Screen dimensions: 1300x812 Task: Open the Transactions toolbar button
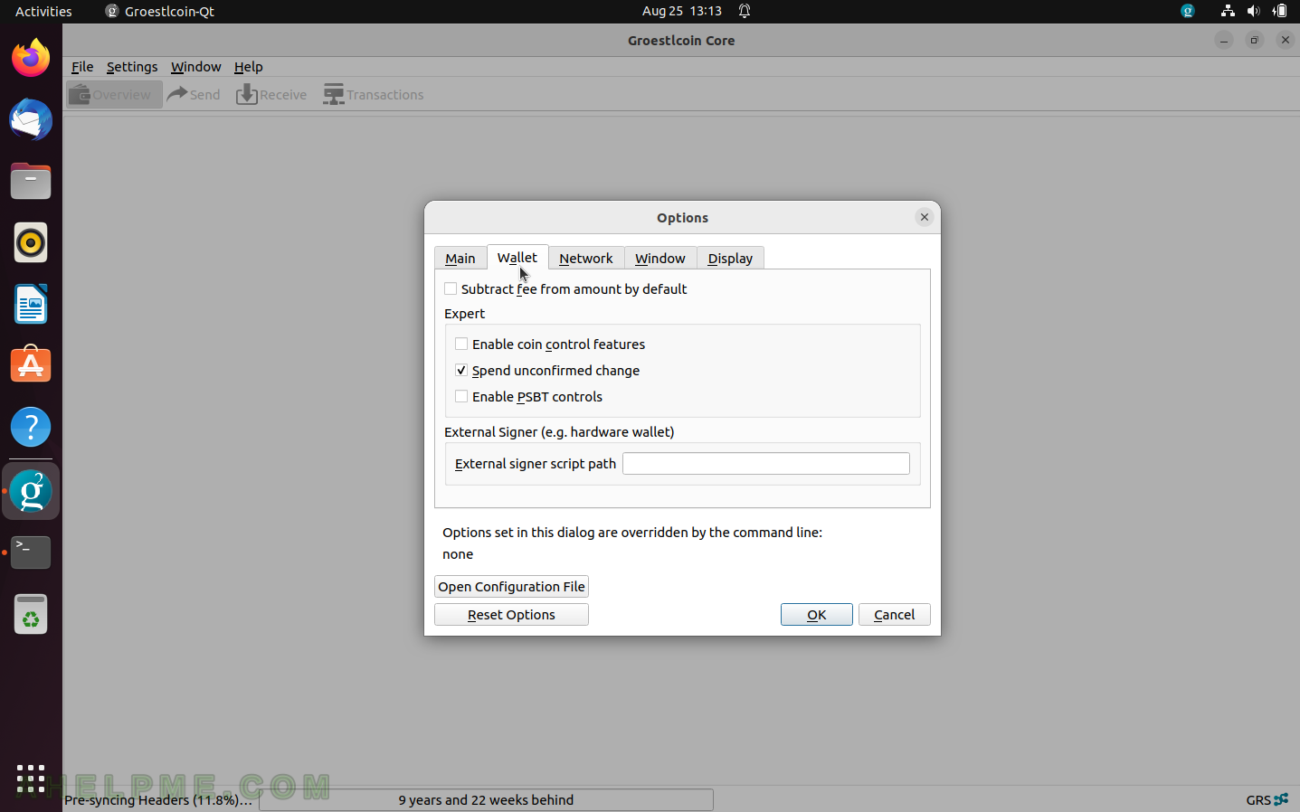[x=374, y=95]
